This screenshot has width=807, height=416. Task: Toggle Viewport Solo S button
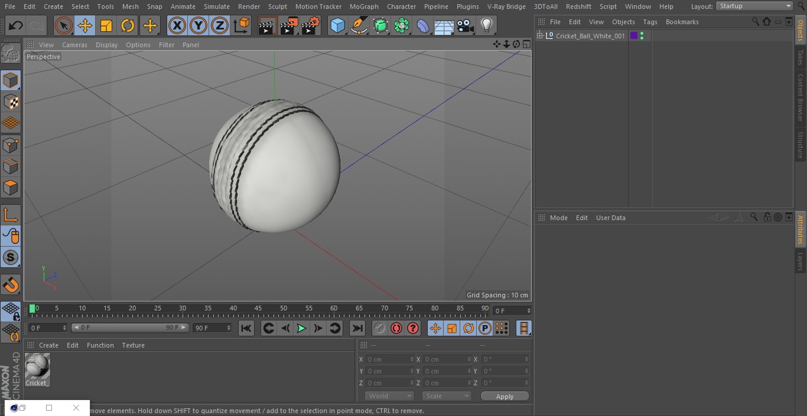(11, 258)
